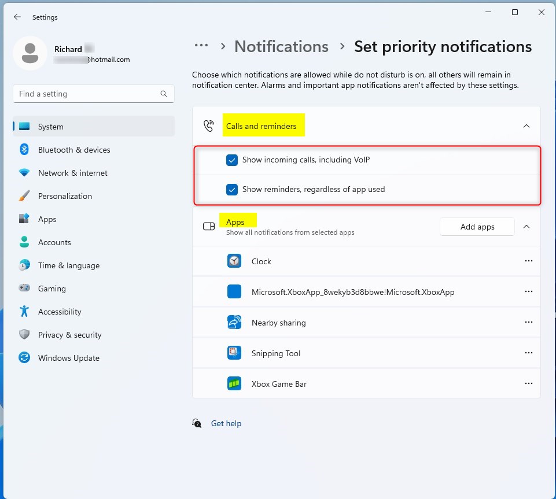
Task: Uncheck Show reminders, regardless of app used
Action: tap(232, 190)
